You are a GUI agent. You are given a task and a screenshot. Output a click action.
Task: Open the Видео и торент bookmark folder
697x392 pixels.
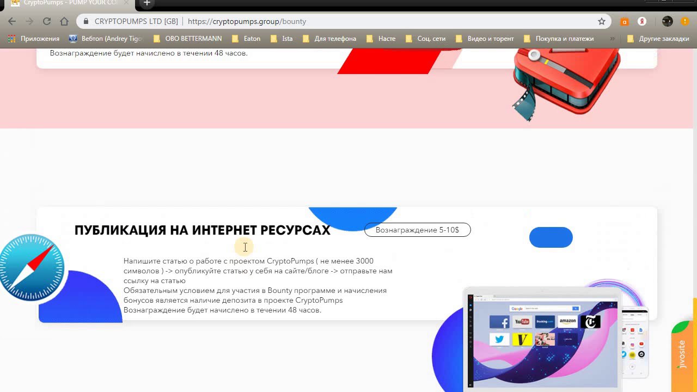pyautogui.click(x=485, y=39)
